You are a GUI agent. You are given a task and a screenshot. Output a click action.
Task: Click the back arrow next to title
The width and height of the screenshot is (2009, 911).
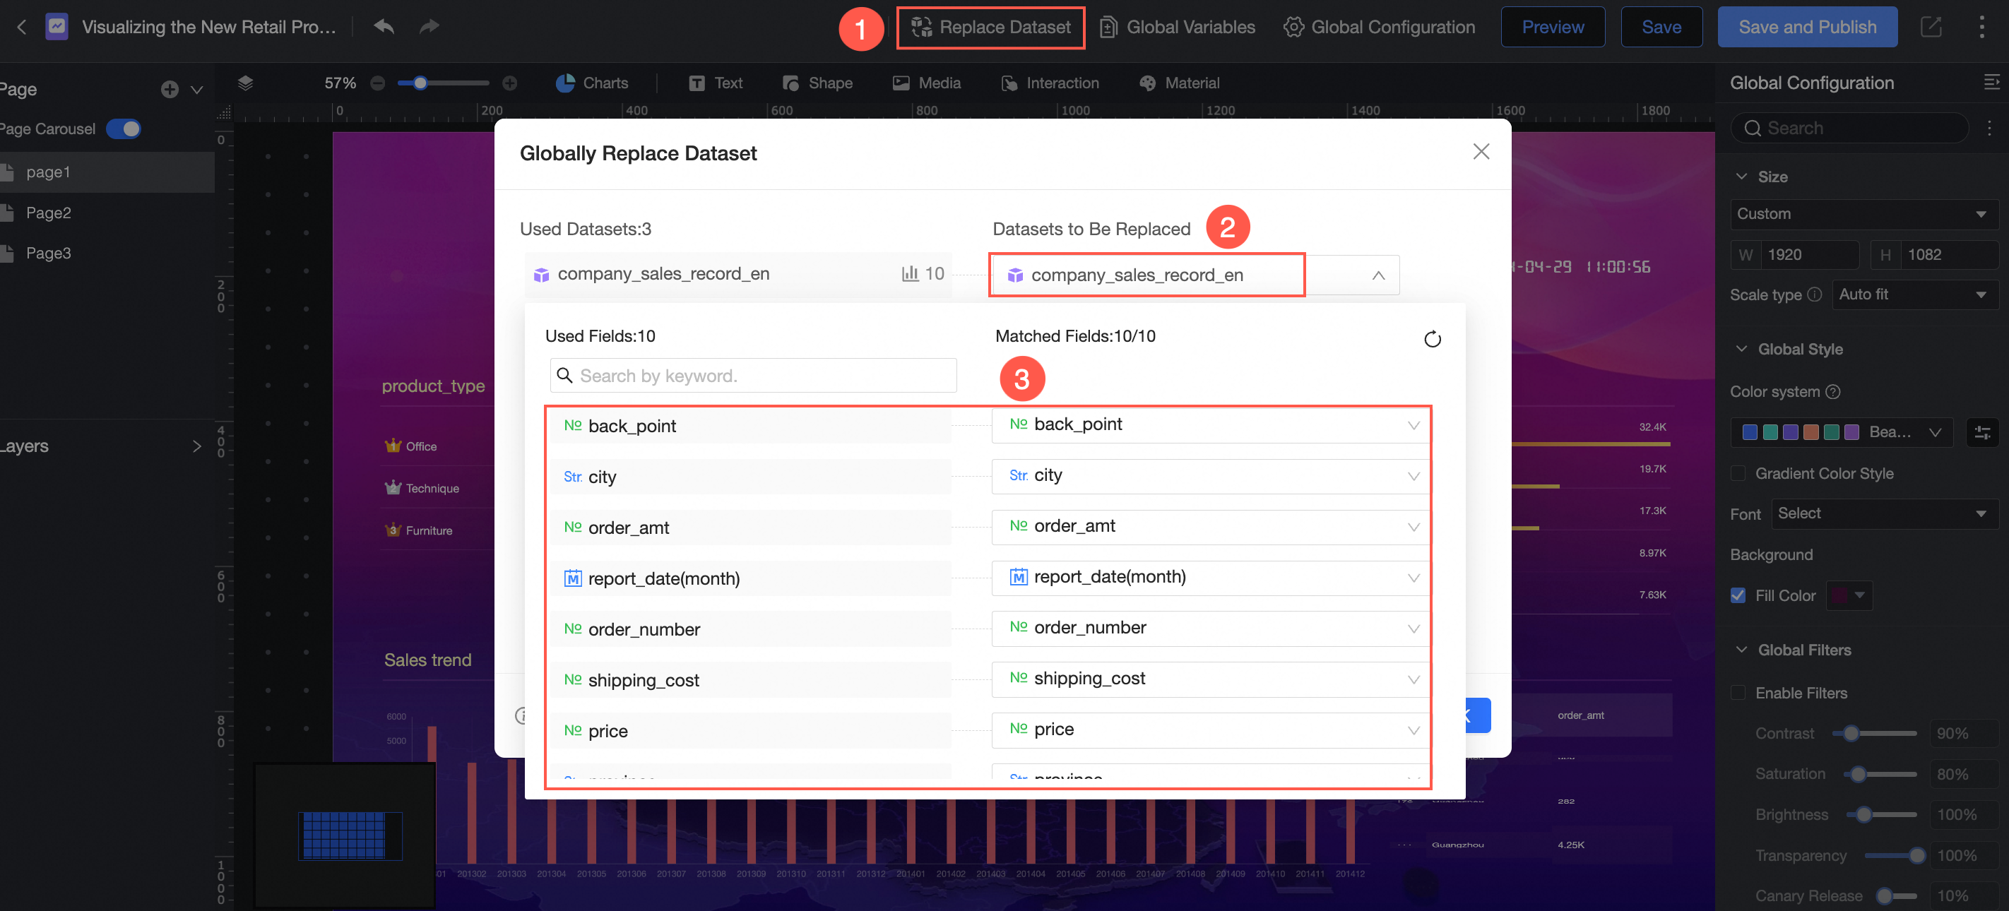(22, 27)
